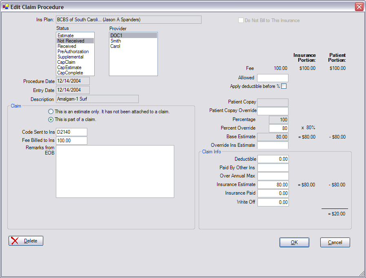Pick Smith in Provider list

click(115, 41)
